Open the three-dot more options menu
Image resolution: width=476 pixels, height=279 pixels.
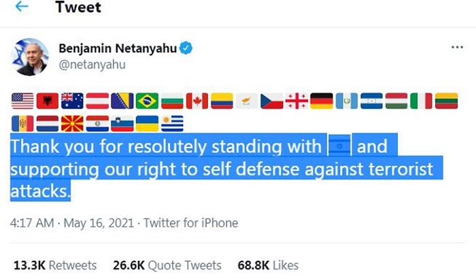(457, 48)
